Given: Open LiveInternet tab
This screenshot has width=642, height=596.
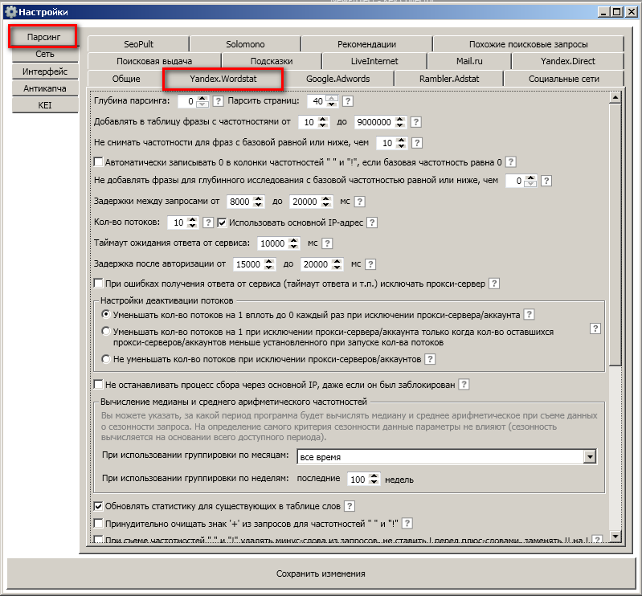Looking at the screenshot, I should tap(374, 61).
